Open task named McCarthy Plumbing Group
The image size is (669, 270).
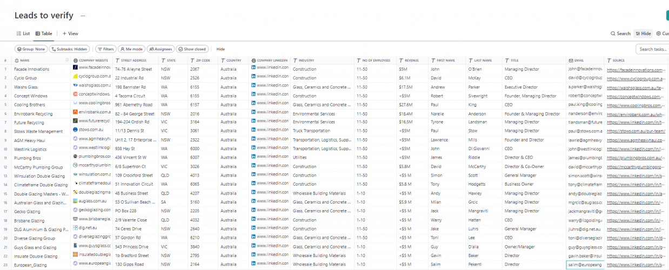(x=38, y=167)
